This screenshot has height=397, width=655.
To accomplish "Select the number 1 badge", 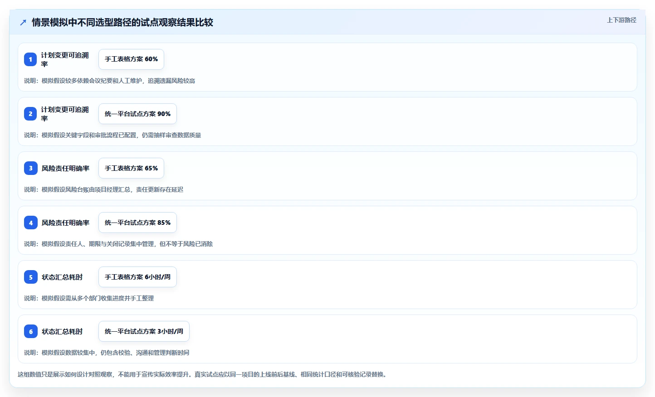I will click(30, 59).
